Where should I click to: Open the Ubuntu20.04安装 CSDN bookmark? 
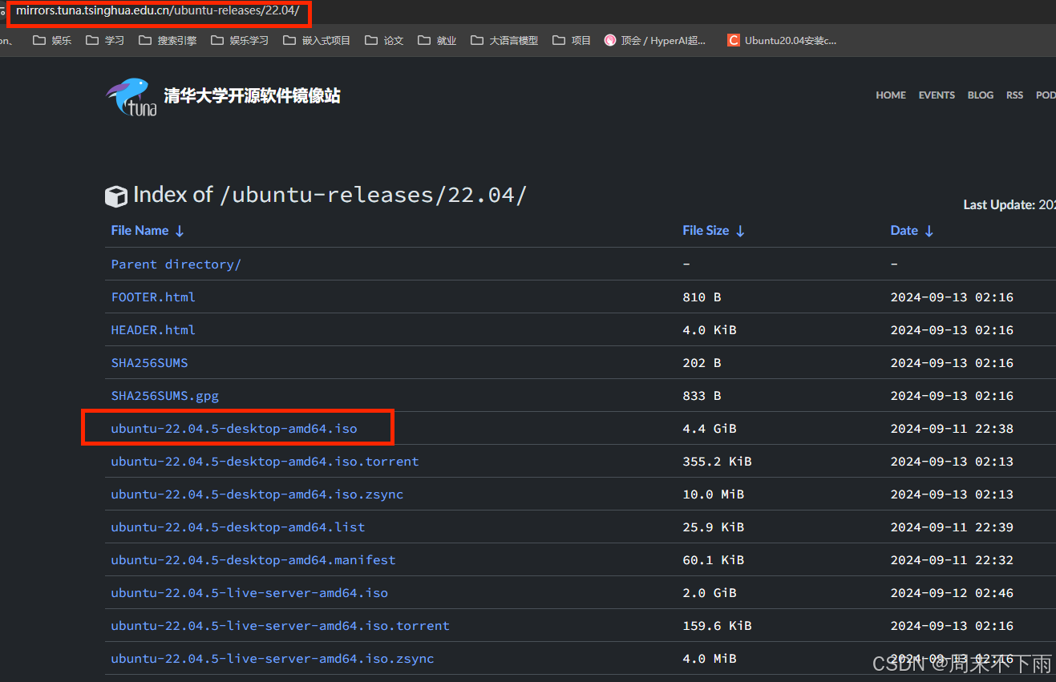[x=782, y=40]
